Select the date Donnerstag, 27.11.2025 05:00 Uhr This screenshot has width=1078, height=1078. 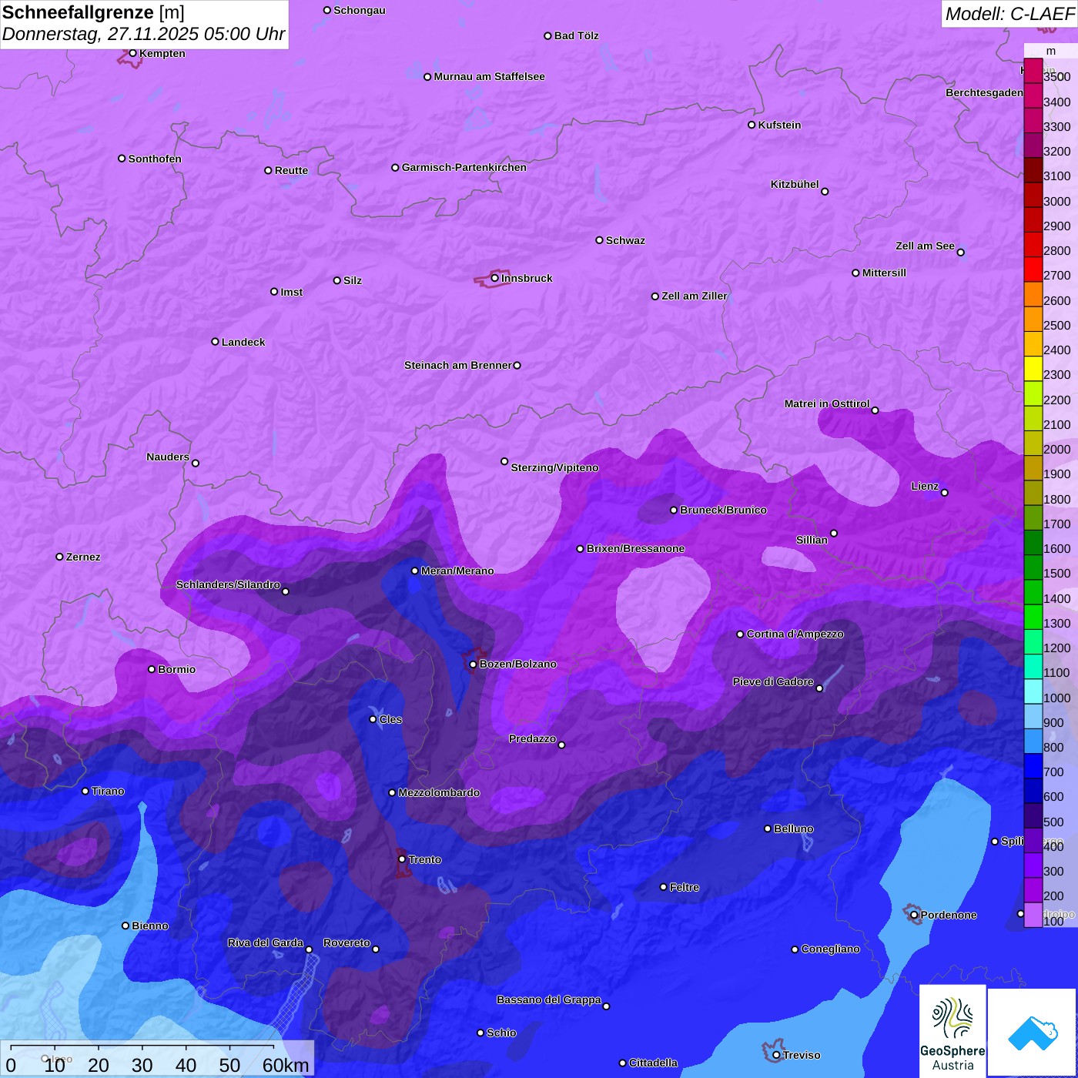pyautogui.click(x=143, y=34)
